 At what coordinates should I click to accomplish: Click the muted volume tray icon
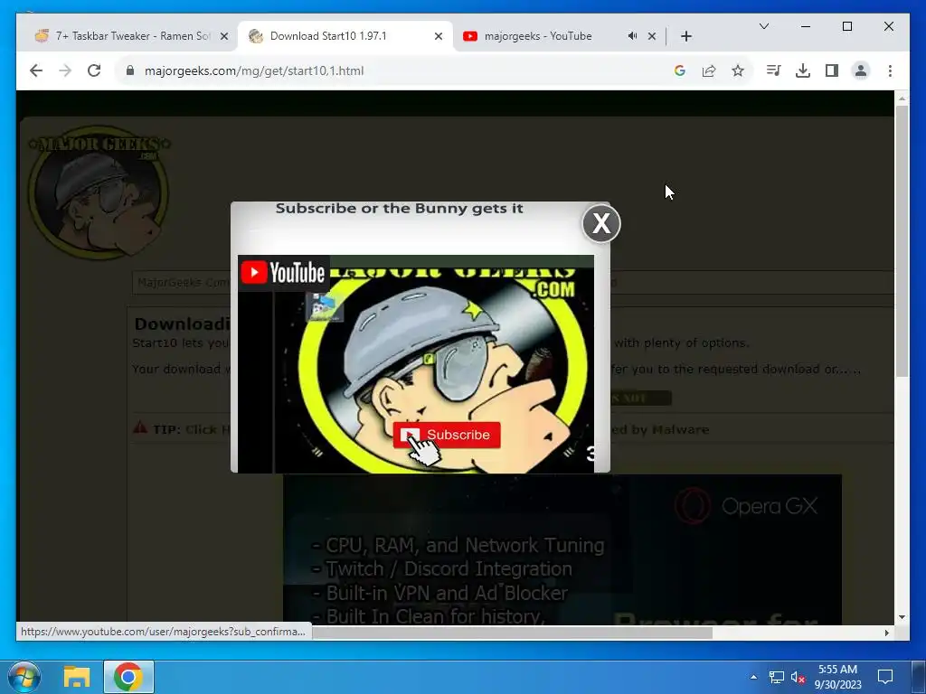(x=798, y=678)
